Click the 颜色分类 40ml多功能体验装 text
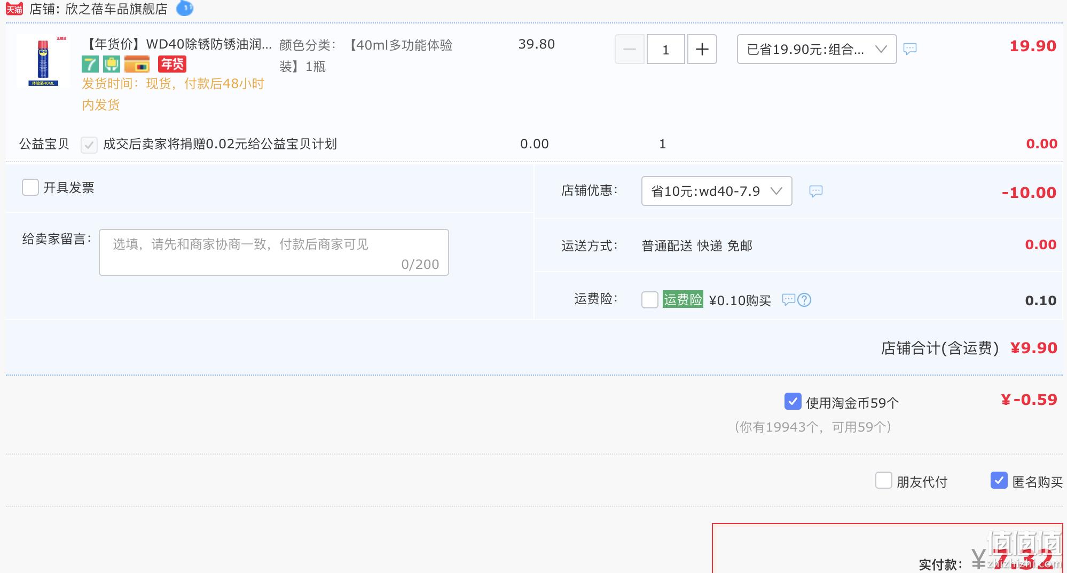The image size is (1067, 573). [366, 55]
